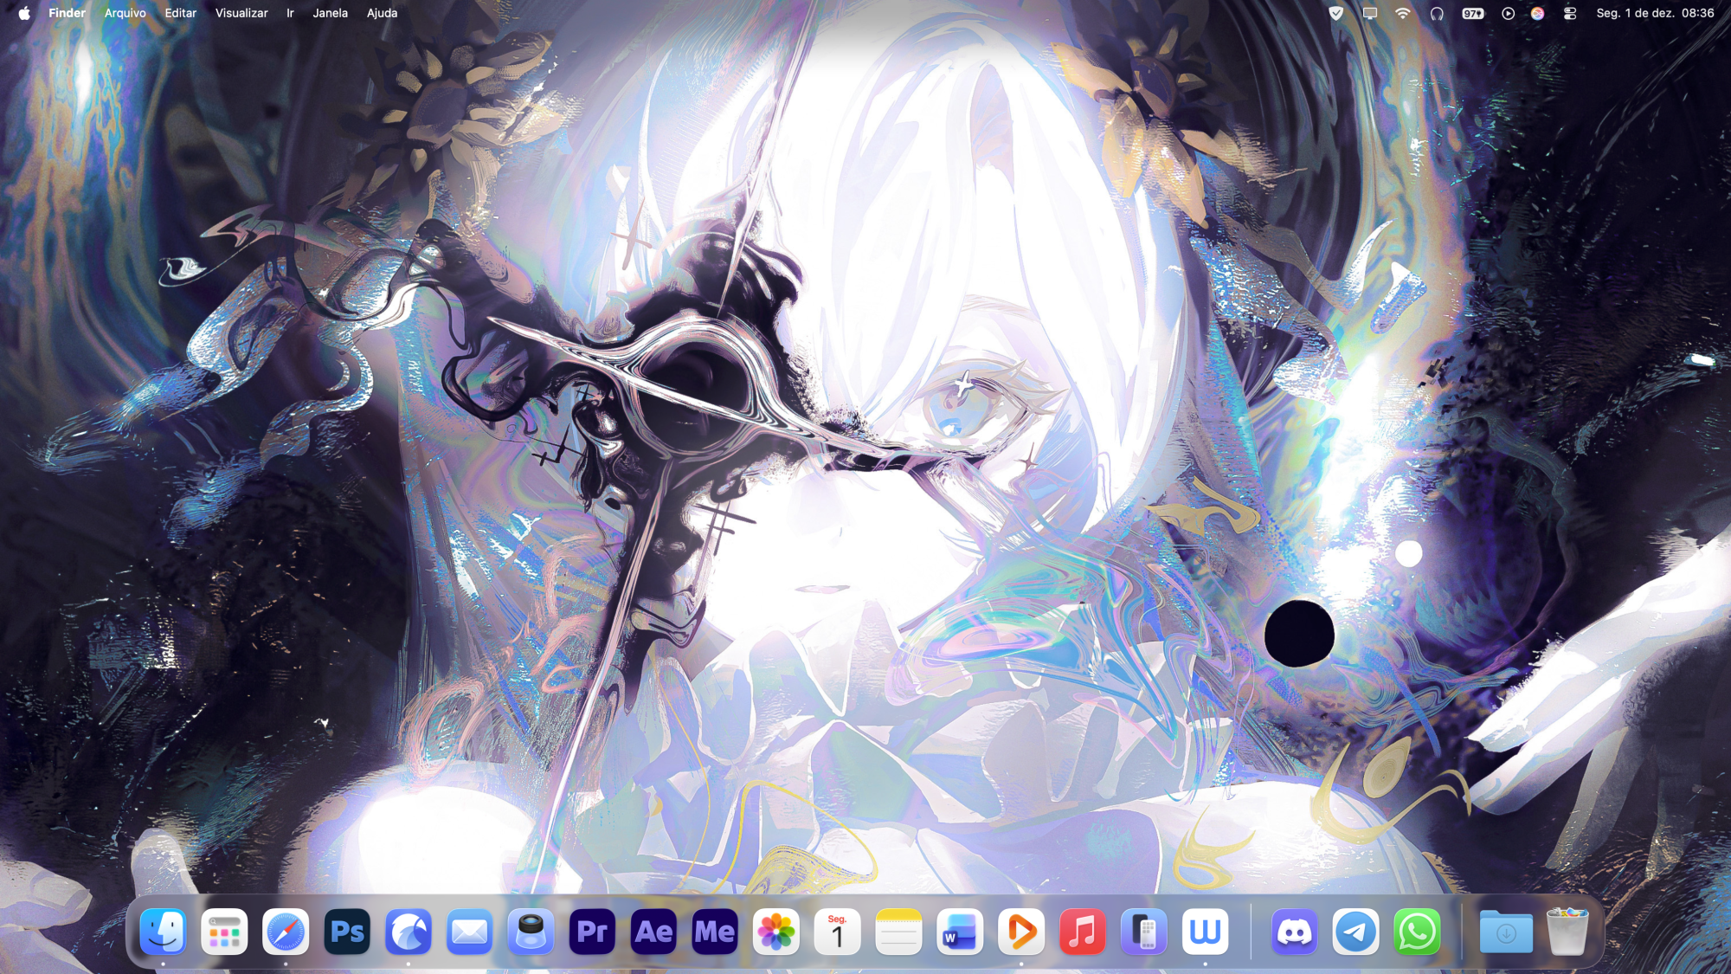The width and height of the screenshot is (1731, 974).
Task: Open the Music app in dock
Action: [x=1082, y=932]
